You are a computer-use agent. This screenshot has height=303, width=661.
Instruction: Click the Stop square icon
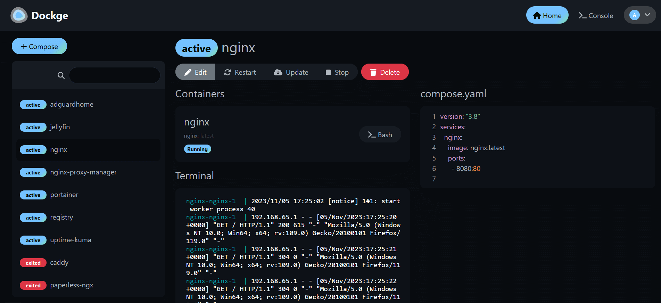pyautogui.click(x=328, y=72)
